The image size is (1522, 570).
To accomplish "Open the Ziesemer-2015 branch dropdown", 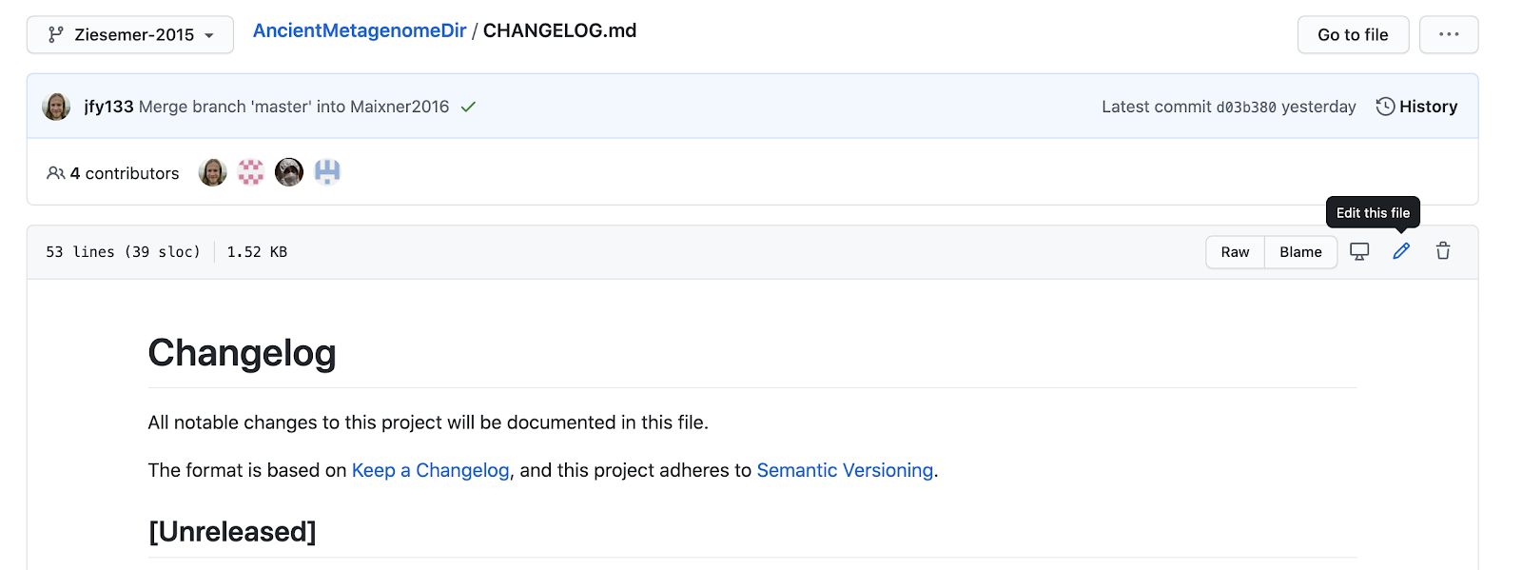I will pyautogui.click(x=130, y=34).
